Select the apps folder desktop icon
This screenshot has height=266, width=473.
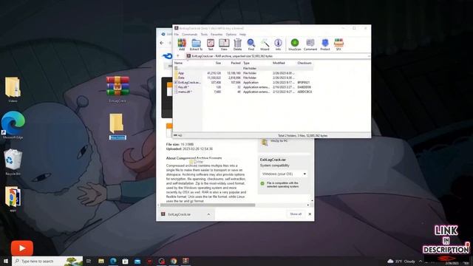coord(13,199)
